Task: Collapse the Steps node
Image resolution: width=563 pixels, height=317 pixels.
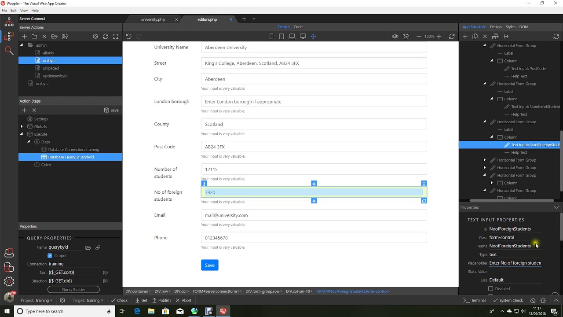Action: 29,142
